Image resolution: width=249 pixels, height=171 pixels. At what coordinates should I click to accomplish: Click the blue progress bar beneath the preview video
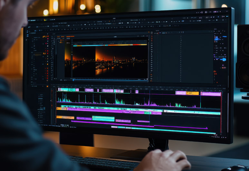tap(110, 80)
